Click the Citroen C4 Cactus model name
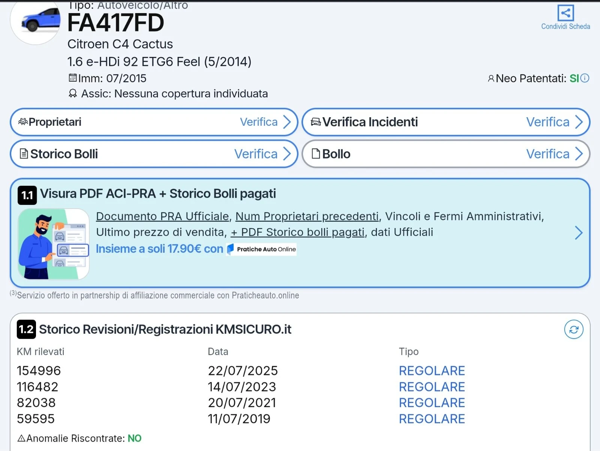 (120, 44)
